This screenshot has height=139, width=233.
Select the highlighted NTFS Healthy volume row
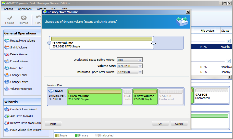(x=212, y=46)
